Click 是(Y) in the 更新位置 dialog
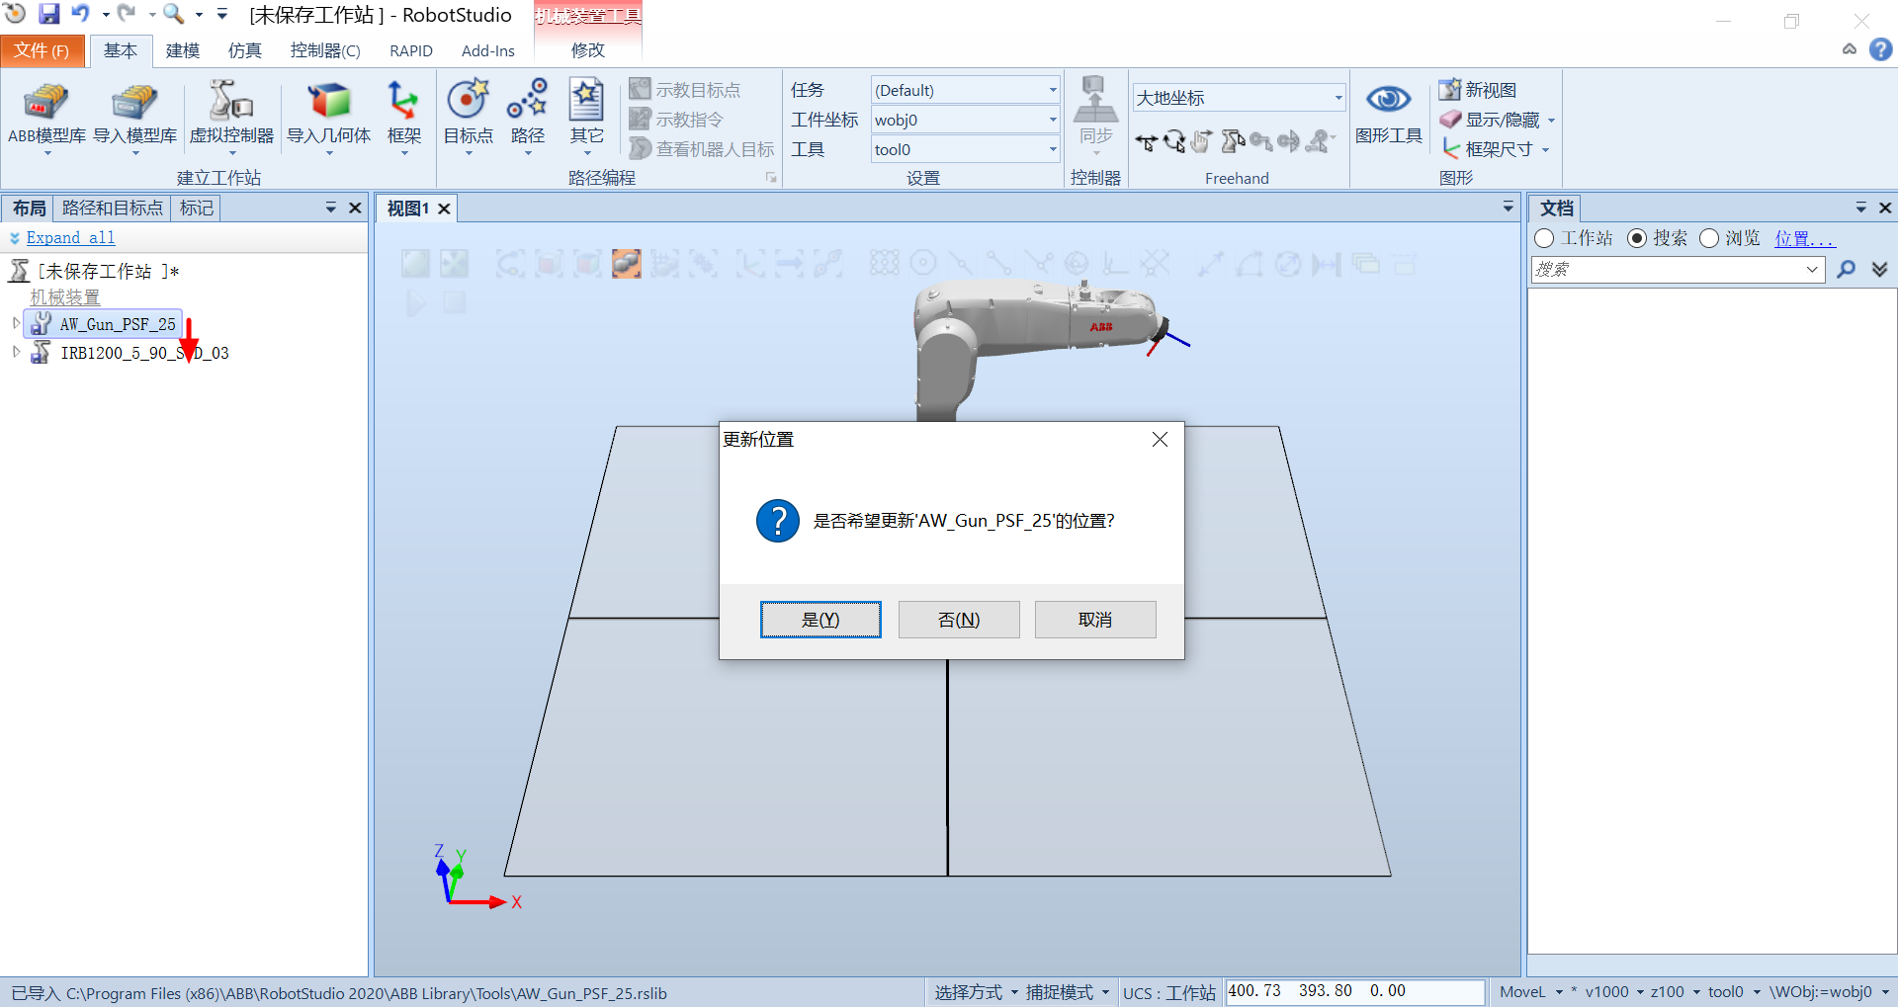 coord(820,620)
